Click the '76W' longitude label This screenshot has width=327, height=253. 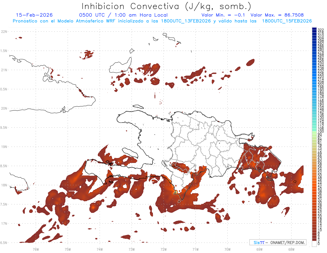pyautogui.click(x=36, y=249)
